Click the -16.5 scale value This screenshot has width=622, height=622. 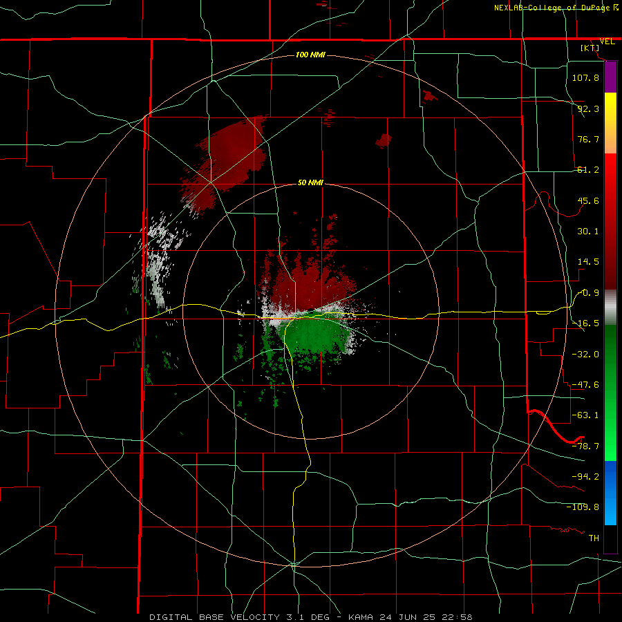tap(585, 323)
